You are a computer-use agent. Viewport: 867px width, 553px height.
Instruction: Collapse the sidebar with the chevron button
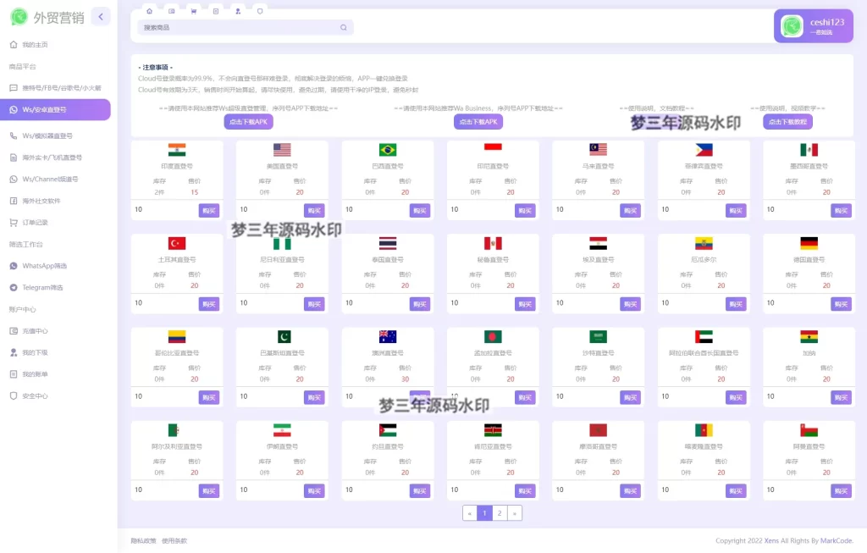click(101, 16)
